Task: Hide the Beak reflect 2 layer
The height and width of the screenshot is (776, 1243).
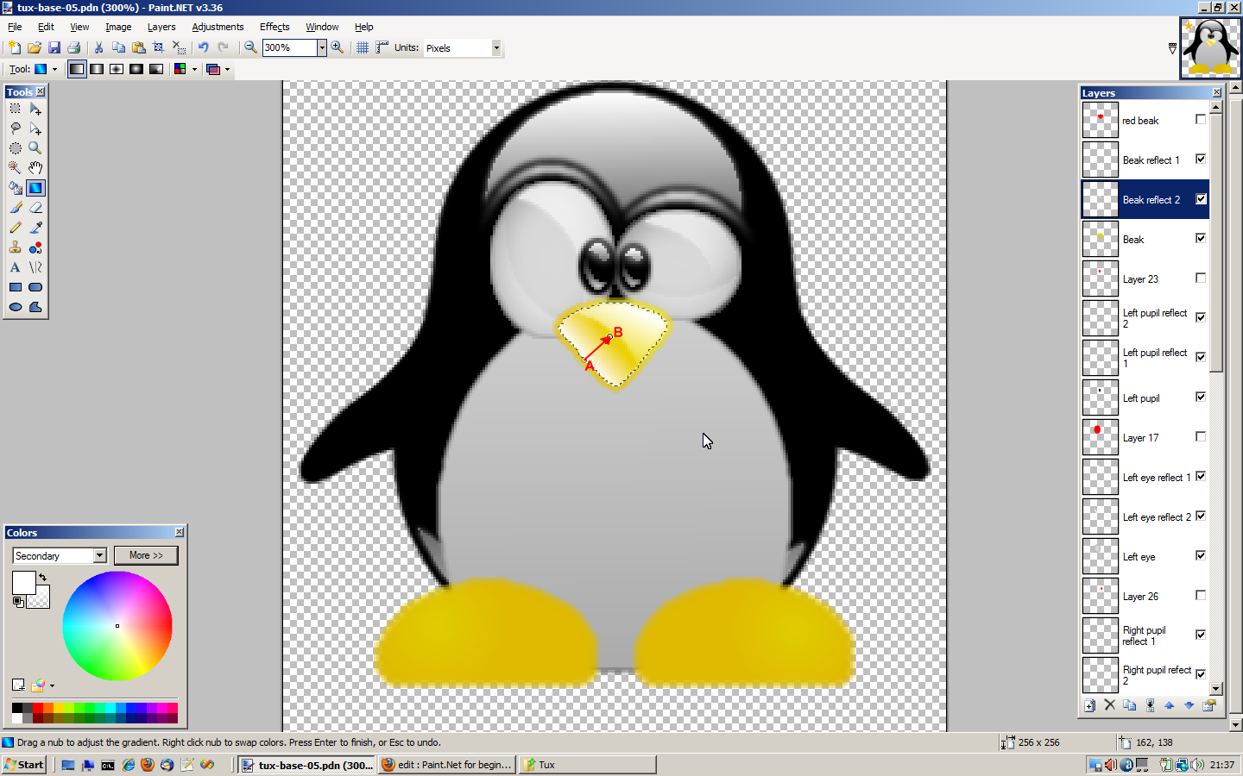Action: click(x=1201, y=198)
